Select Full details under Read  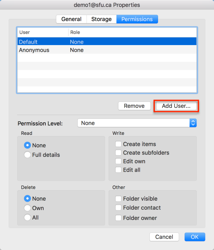click(x=27, y=155)
